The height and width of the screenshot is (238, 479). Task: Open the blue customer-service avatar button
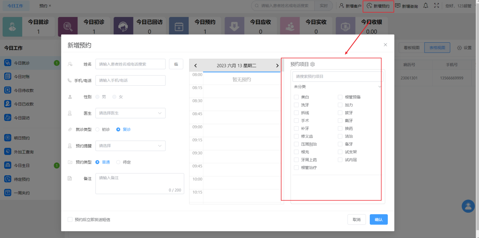(468, 206)
